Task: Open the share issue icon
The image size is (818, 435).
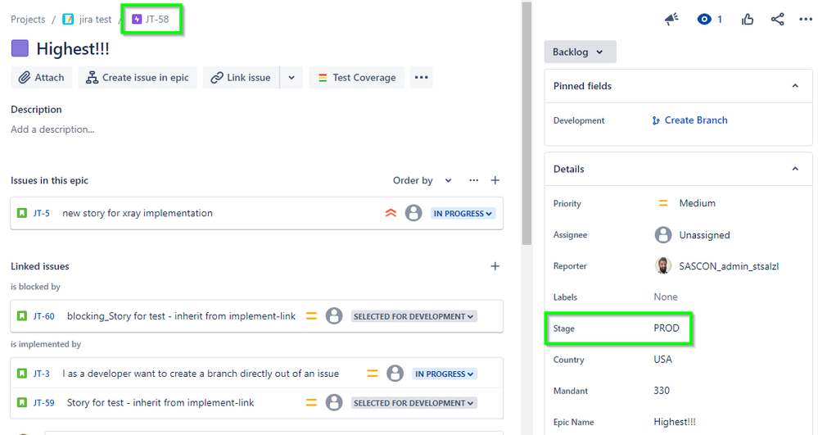Action: [777, 20]
